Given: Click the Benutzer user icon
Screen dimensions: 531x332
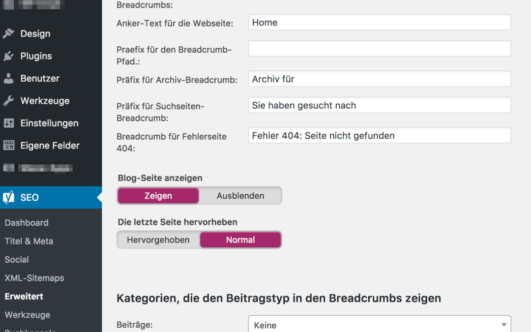Looking at the screenshot, I should click(8, 78).
